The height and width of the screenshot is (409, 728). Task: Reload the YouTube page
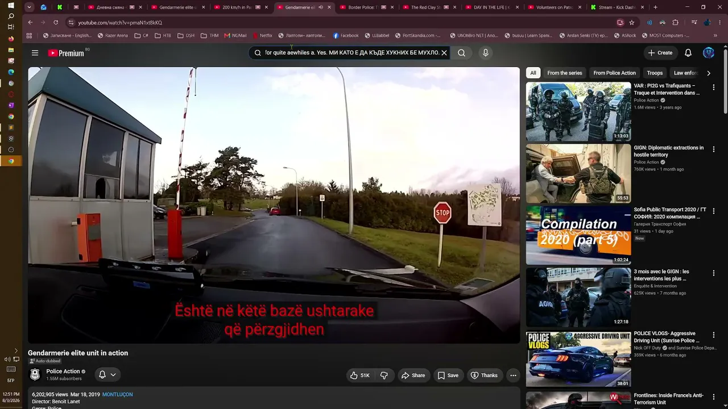tap(56, 23)
